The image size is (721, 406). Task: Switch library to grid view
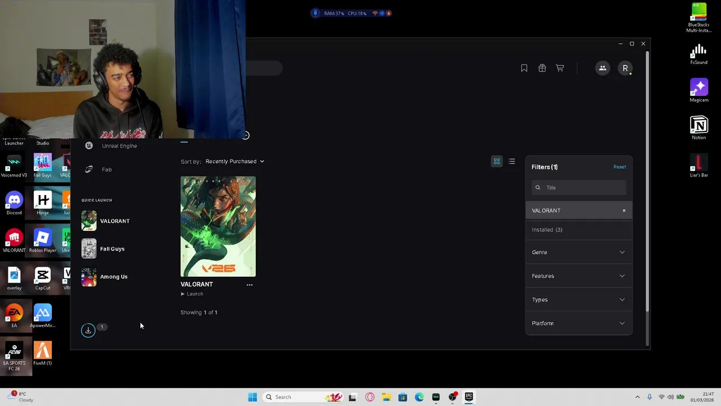[x=497, y=162]
